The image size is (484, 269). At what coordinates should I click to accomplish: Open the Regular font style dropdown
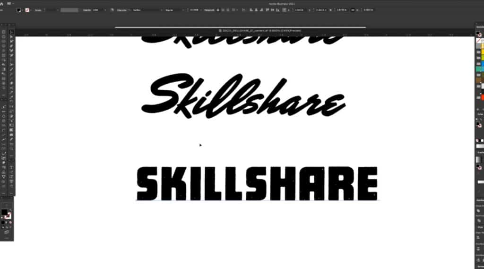[x=174, y=10]
